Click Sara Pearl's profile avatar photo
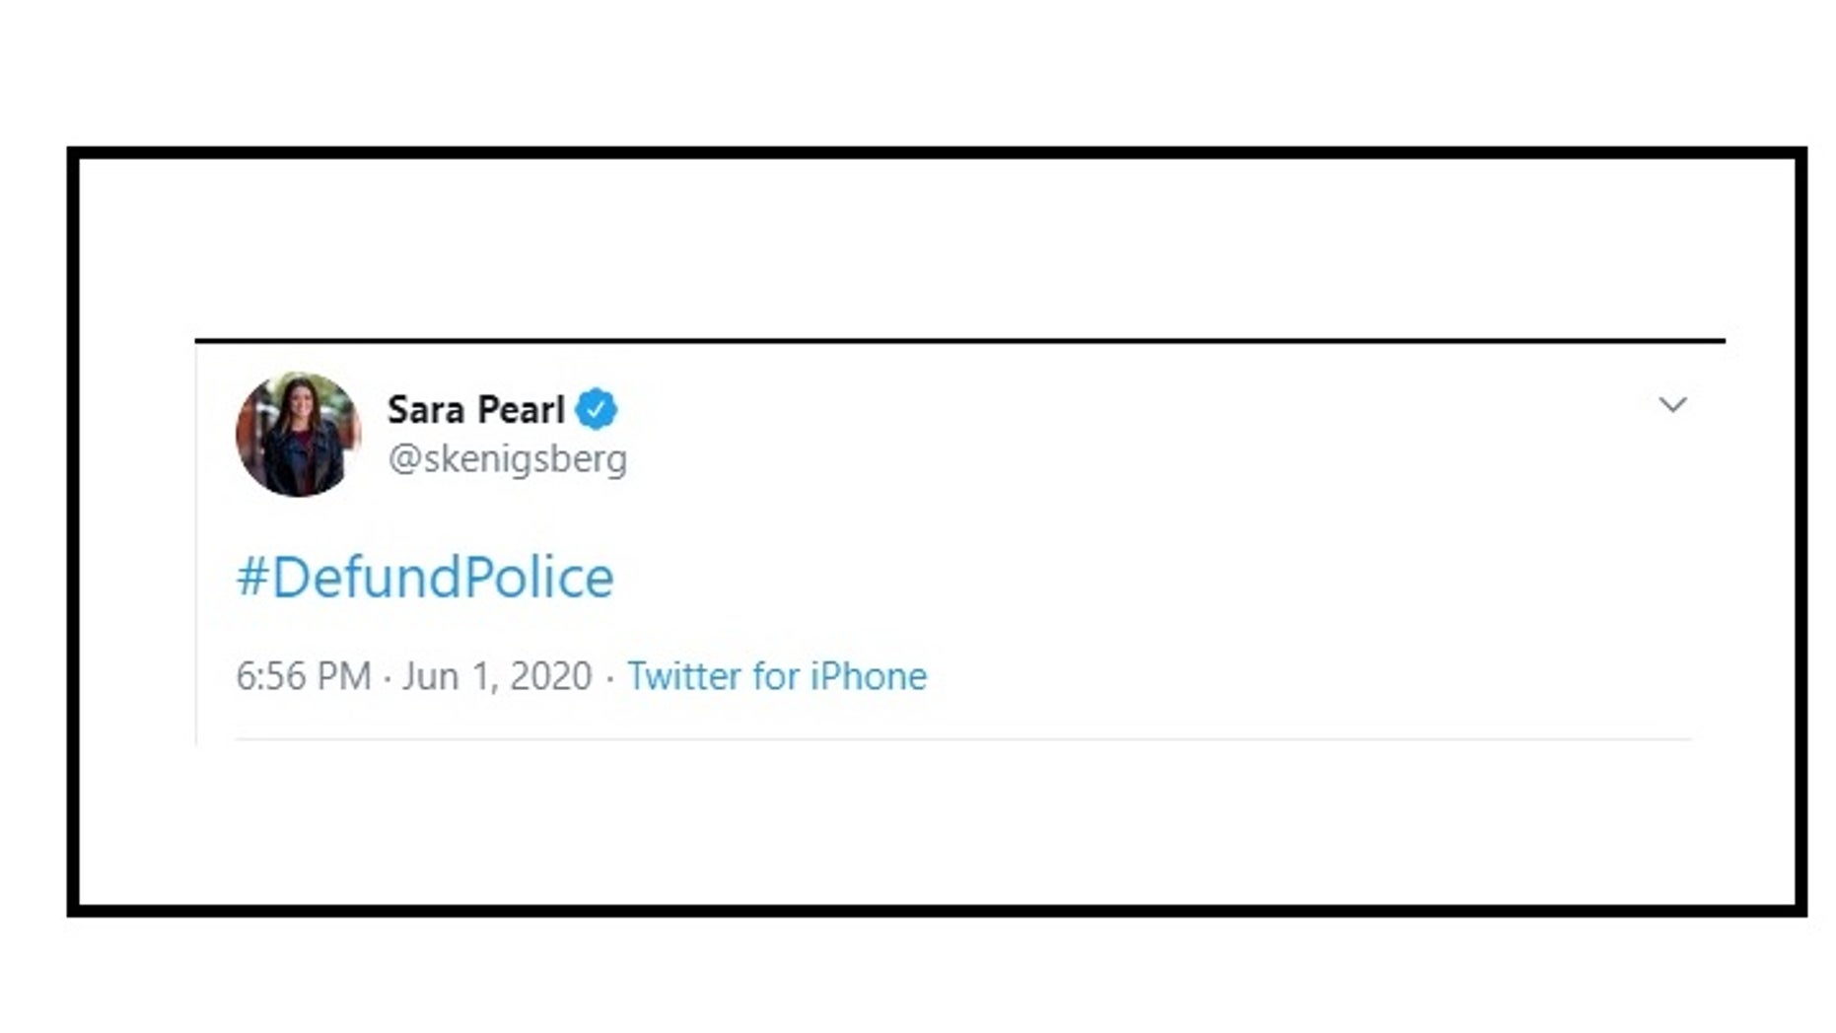1836x1033 pixels. tap(298, 435)
